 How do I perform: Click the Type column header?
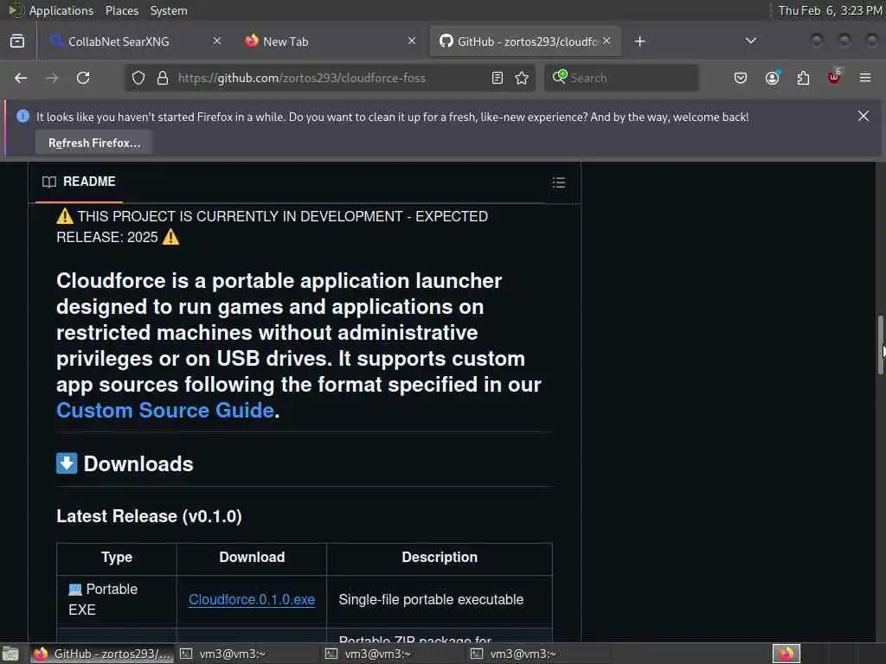coord(117,558)
